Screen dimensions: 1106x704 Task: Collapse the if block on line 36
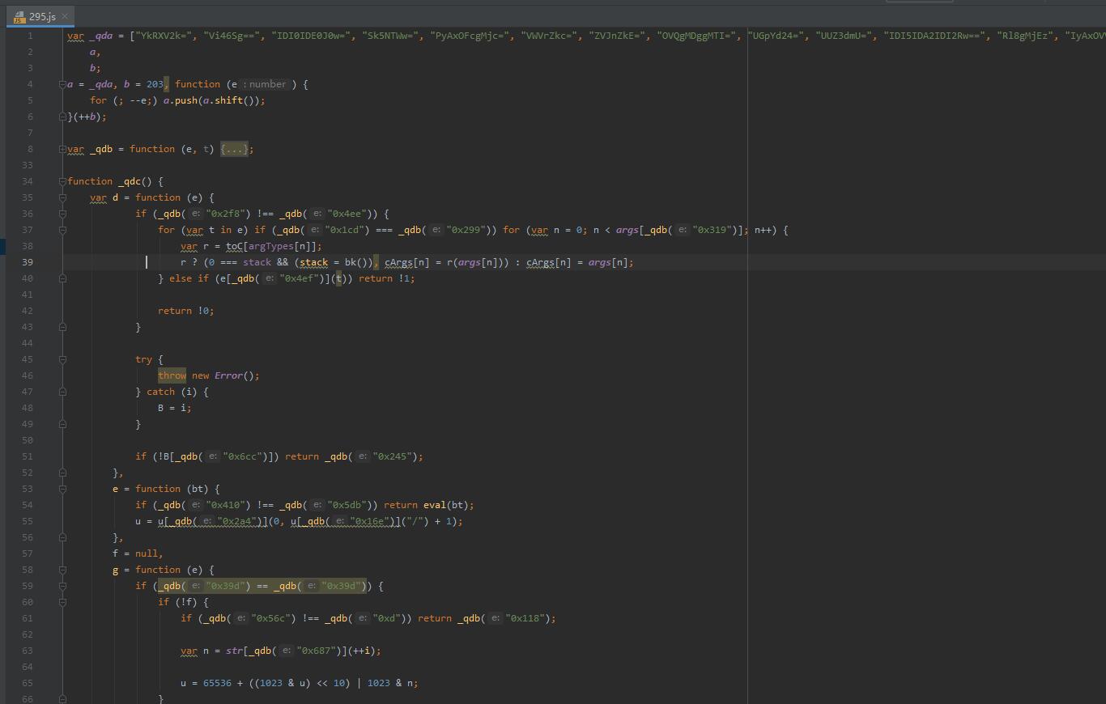[x=62, y=214]
